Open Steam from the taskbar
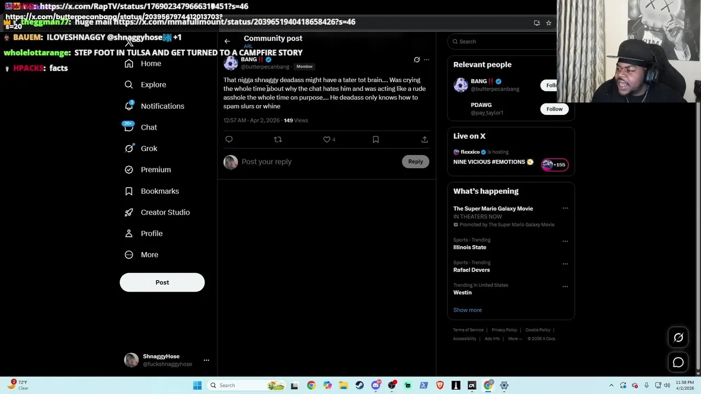The height and width of the screenshot is (394, 701). point(359,385)
